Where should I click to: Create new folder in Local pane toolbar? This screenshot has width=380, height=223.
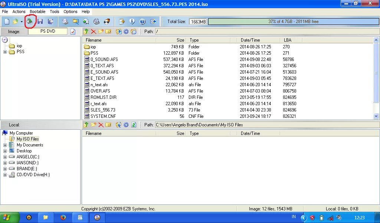coord(94,125)
